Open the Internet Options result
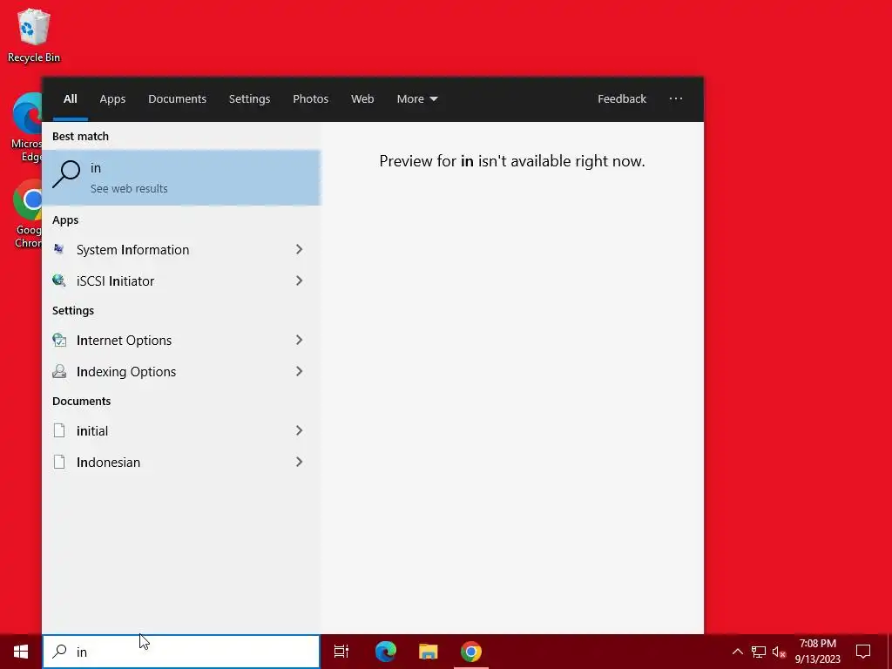Image resolution: width=892 pixels, height=669 pixels. click(x=181, y=340)
